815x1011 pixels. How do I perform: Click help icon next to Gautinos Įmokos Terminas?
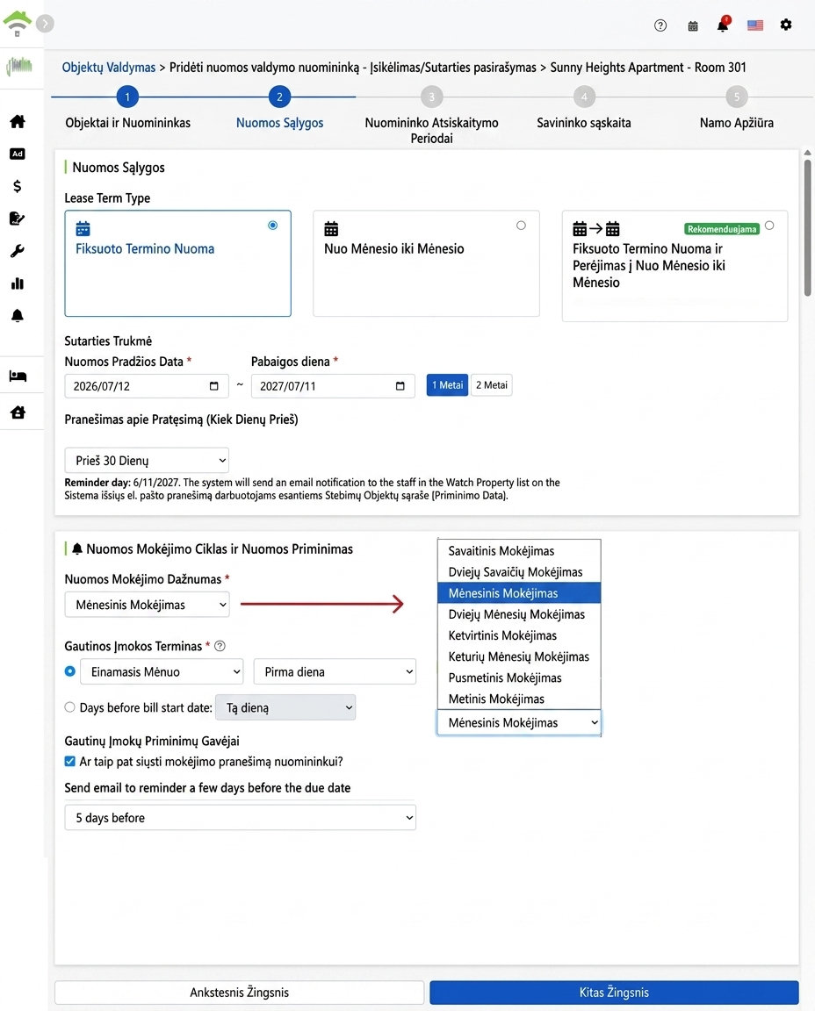pos(220,646)
